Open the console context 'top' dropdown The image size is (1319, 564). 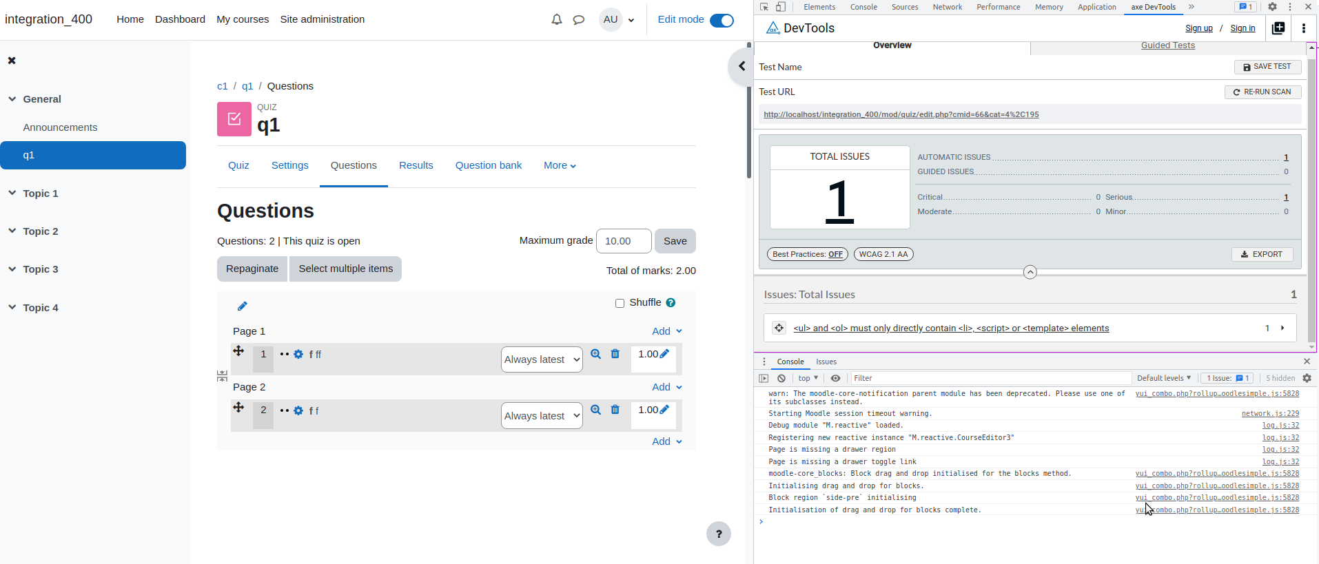(808, 378)
